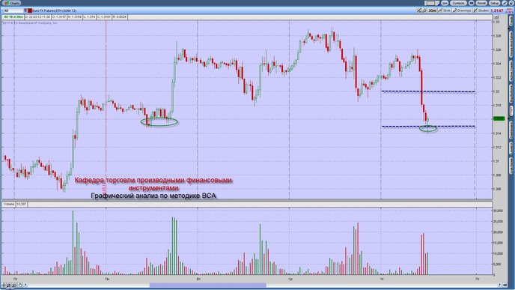
Task: Click the 'Ср' day label on time axis
Action: pos(290,279)
